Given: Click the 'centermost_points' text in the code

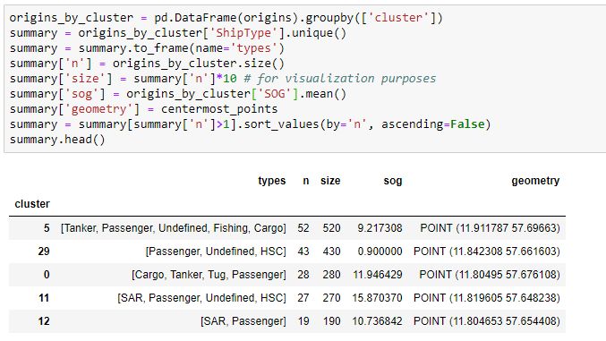Looking at the screenshot, I should pos(219,109).
